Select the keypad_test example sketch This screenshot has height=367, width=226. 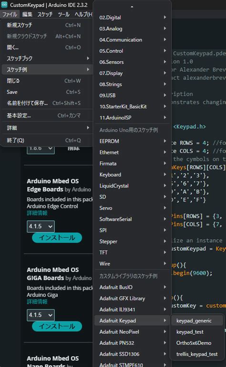197,332
